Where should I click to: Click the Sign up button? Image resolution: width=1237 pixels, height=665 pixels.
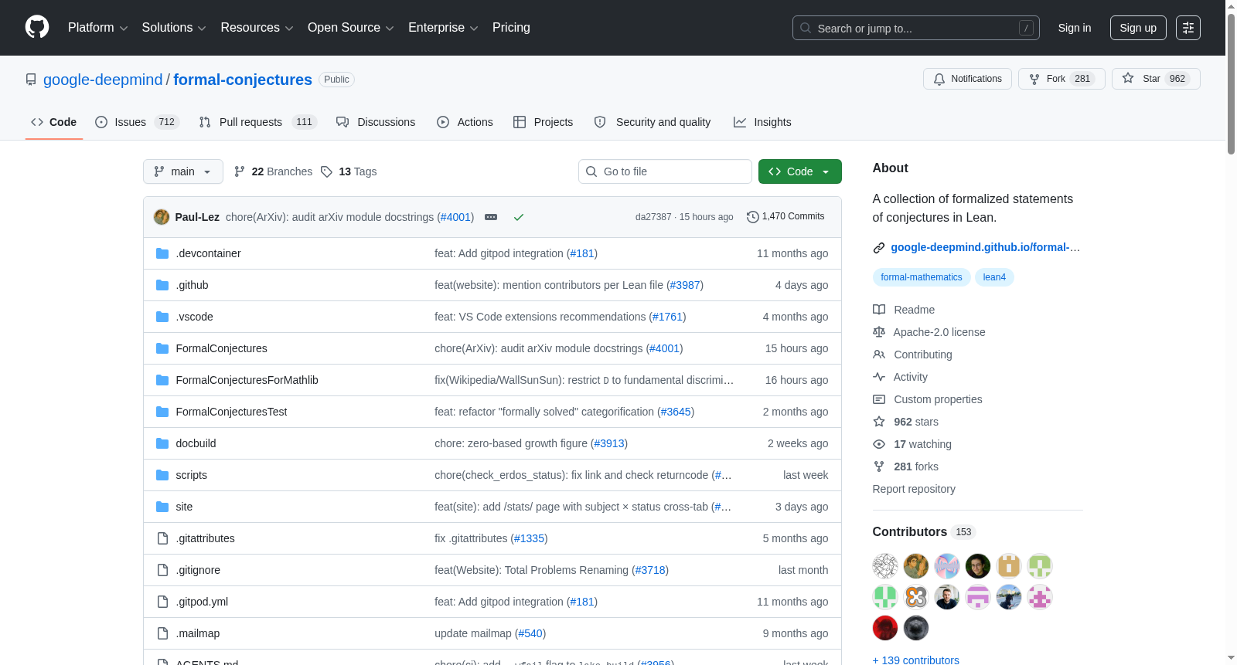pos(1138,28)
